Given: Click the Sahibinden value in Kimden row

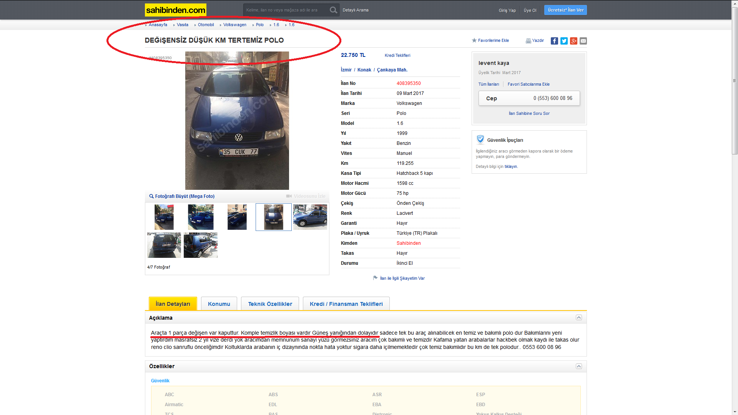Looking at the screenshot, I should (409, 243).
